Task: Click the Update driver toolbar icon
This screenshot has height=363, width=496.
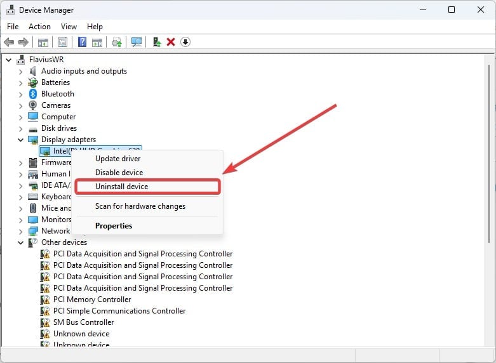Action: tap(117, 42)
